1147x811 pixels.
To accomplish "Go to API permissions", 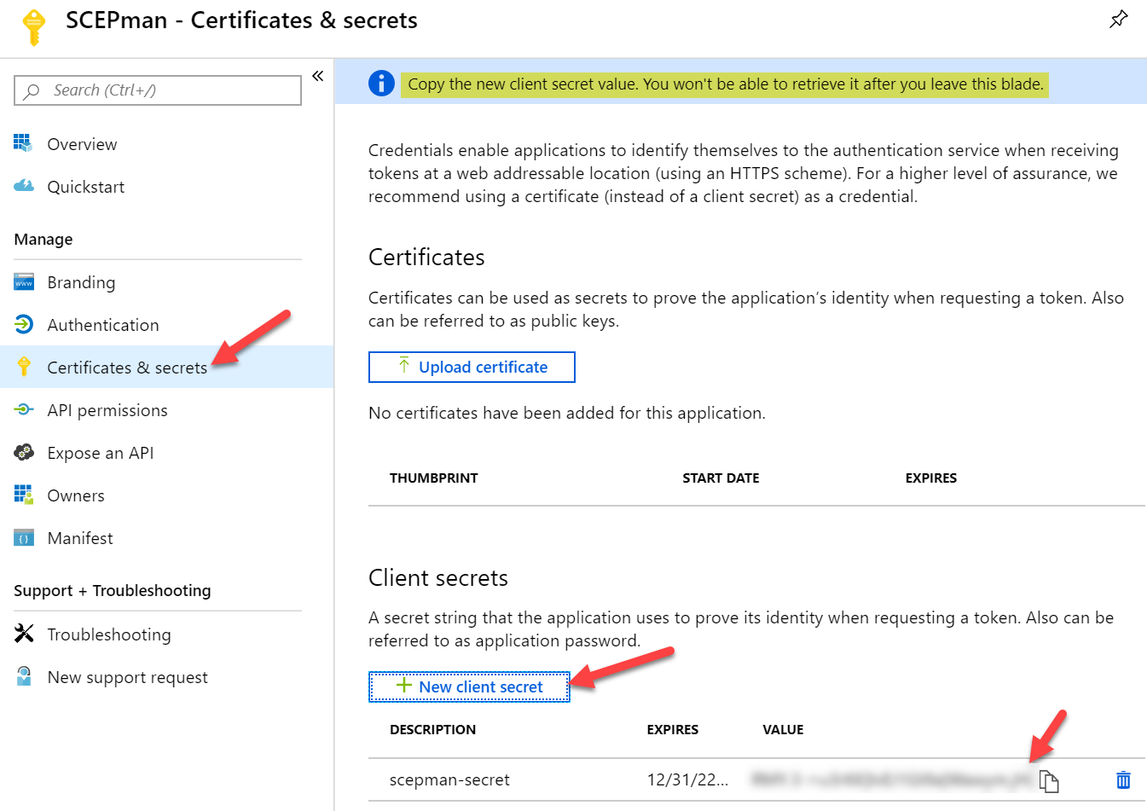I will [107, 410].
